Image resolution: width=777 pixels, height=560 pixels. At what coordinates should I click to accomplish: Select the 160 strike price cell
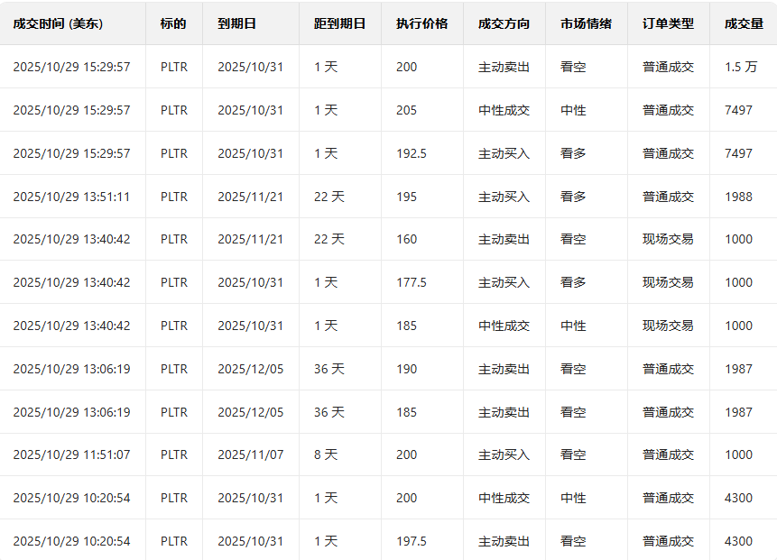click(x=406, y=239)
